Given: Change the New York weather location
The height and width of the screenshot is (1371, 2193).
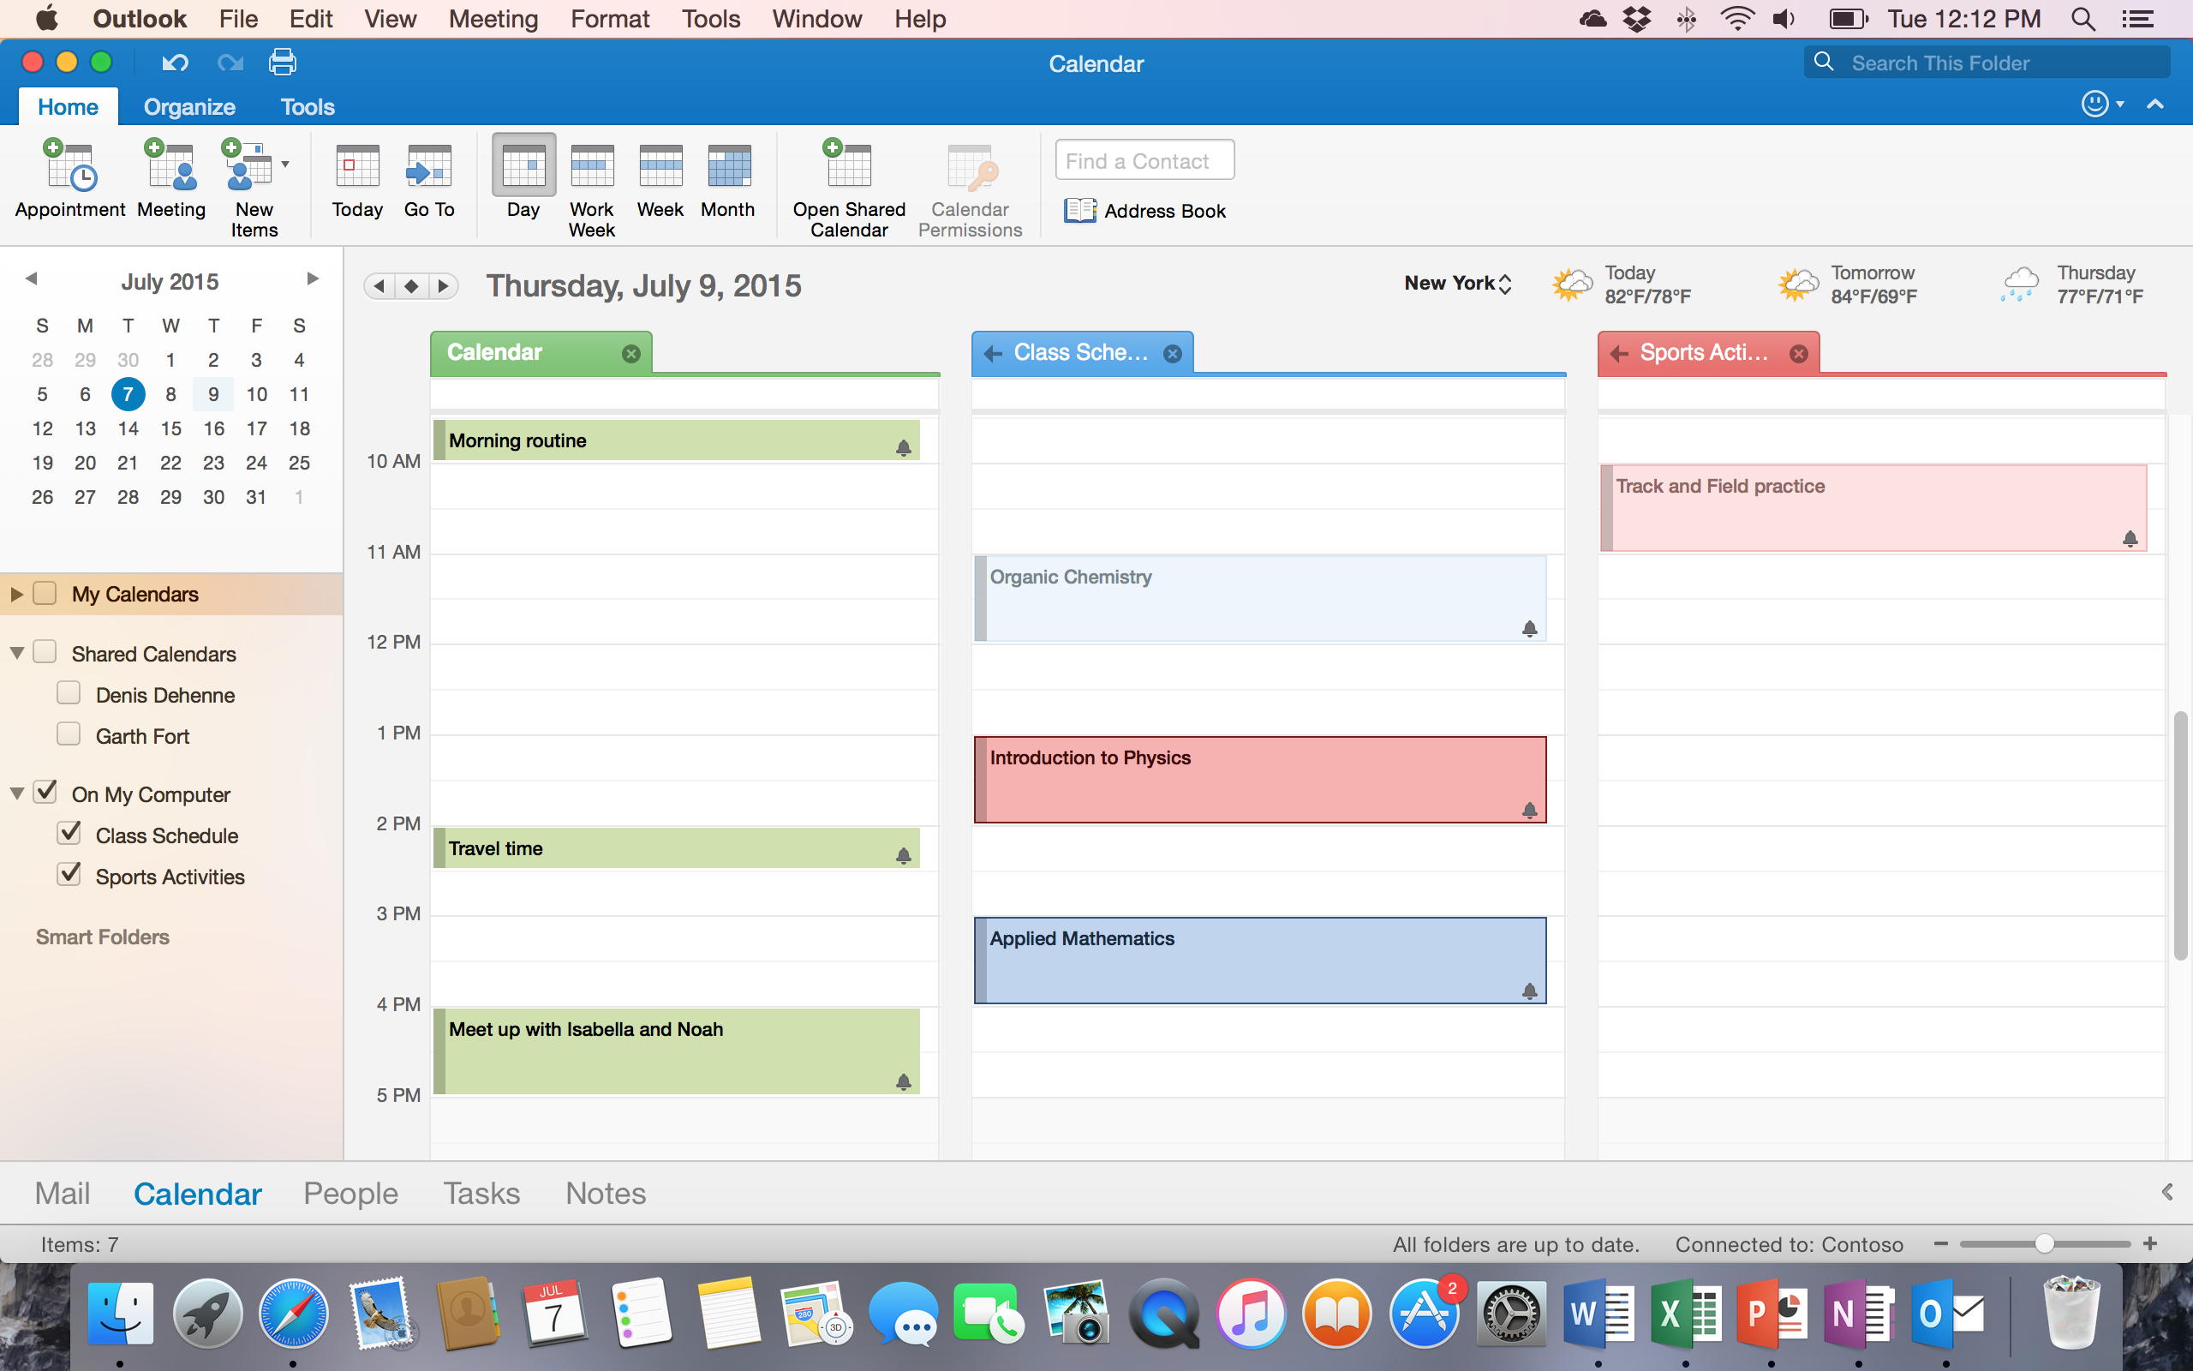Looking at the screenshot, I should tap(1457, 284).
